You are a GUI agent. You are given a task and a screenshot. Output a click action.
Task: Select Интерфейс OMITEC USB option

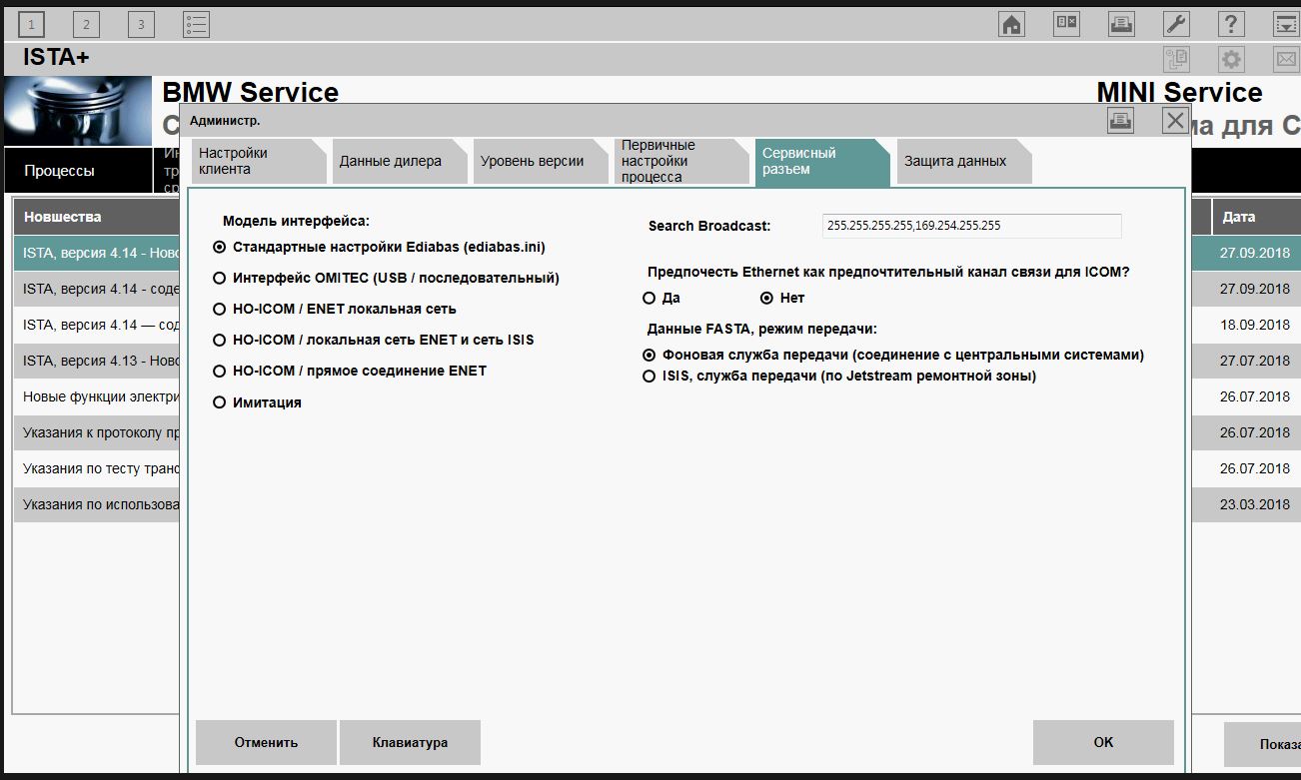[387, 278]
